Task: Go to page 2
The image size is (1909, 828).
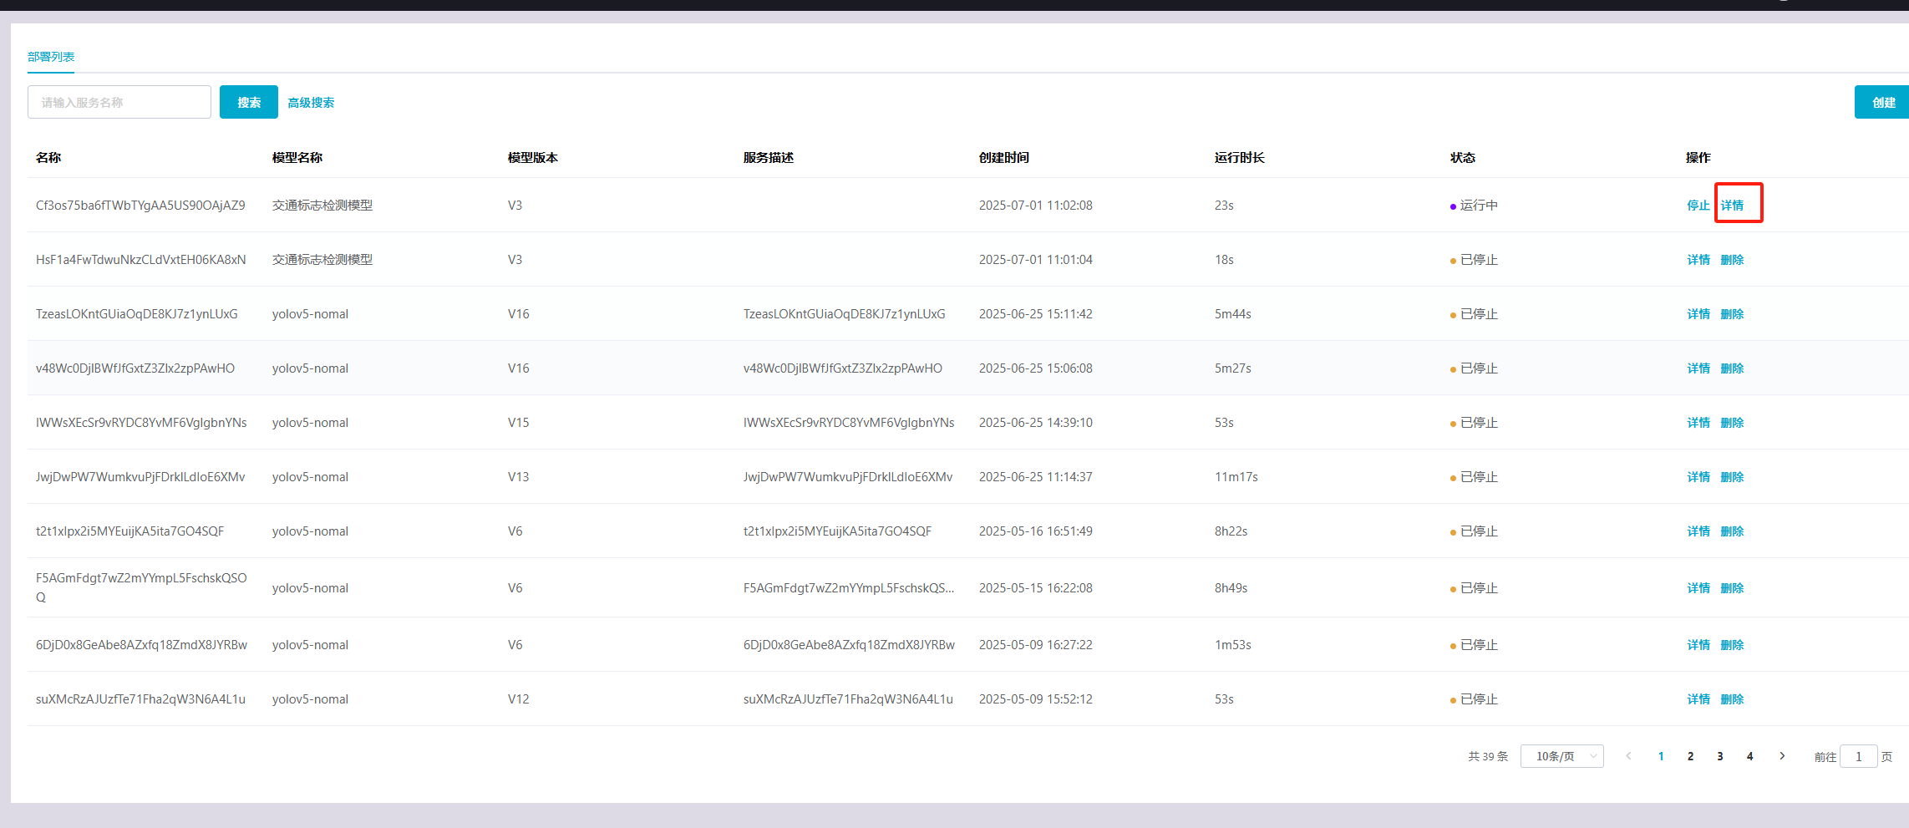Action: coord(1690,756)
